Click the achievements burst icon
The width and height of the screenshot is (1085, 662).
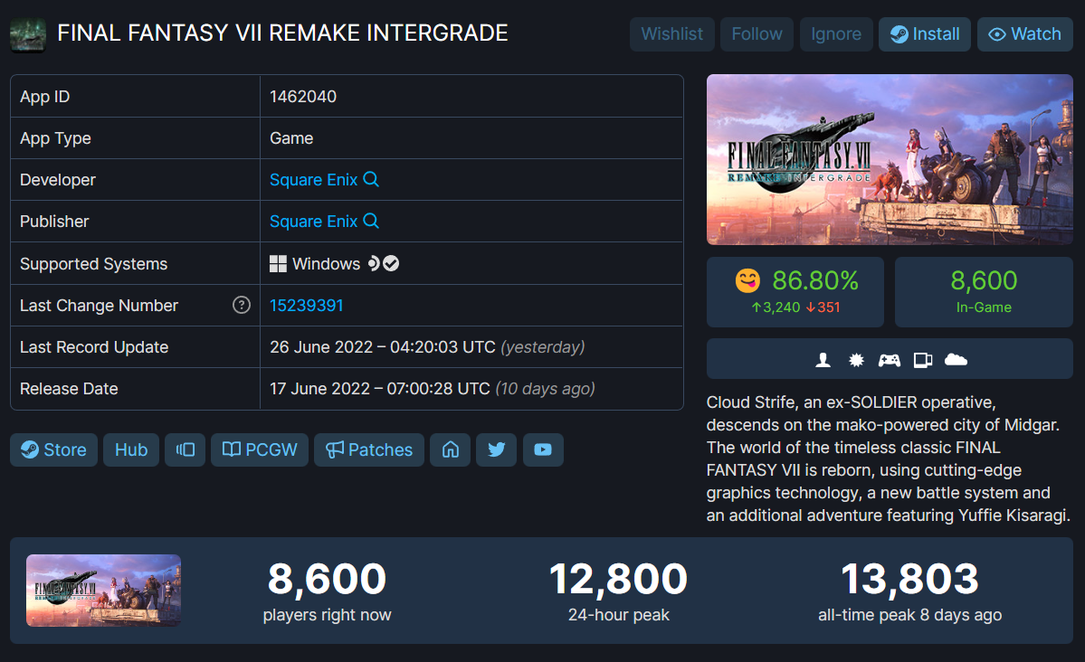tap(857, 360)
